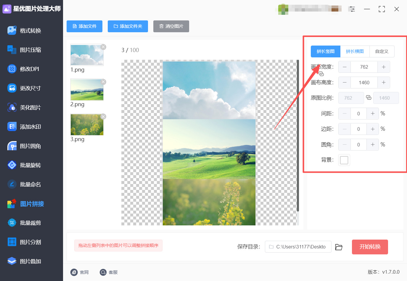Open the 背景 background color swatch
407x281 pixels.
[344, 160]
